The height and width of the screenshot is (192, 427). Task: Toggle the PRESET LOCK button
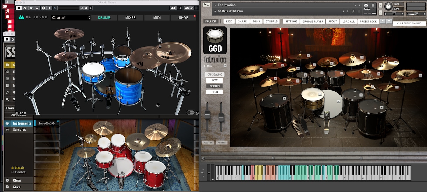(368, 21)
